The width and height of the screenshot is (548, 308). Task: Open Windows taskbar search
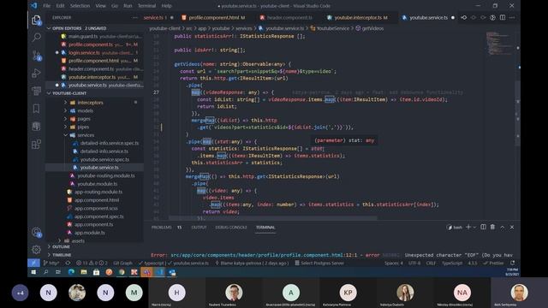tap(45, 272)
